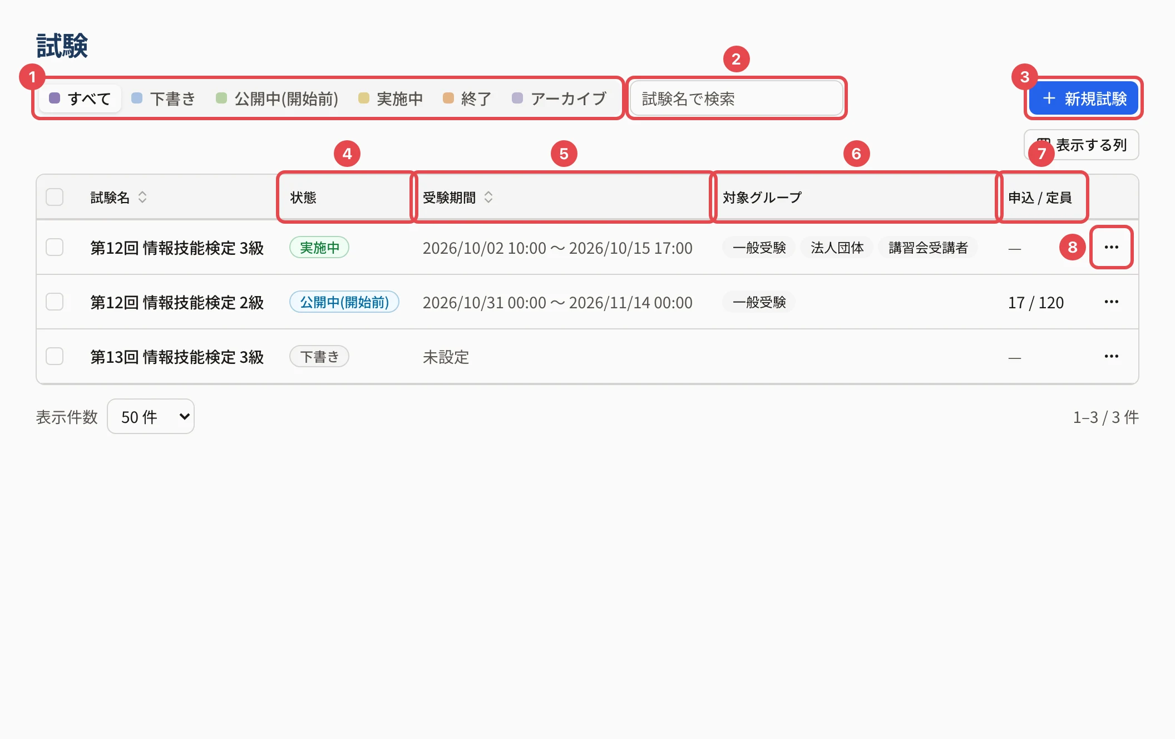Tick the select-all checkbox in the header
The image size is (1175, 739).
55,197
